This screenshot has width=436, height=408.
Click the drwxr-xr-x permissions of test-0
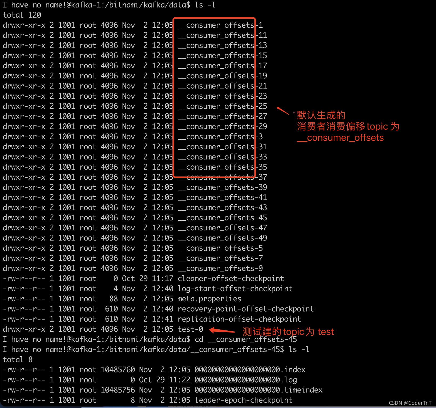tap(24, 329)
